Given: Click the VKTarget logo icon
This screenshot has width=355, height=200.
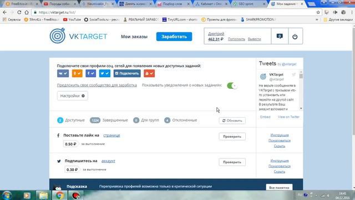Looking at the screenshot, I should pos(58,36).
